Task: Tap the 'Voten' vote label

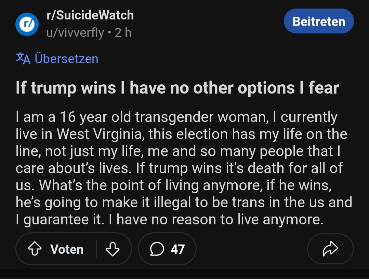Action: (67, 249)
